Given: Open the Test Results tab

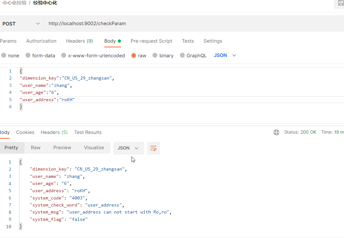Looking at the screenshot, I should [88, 132].
